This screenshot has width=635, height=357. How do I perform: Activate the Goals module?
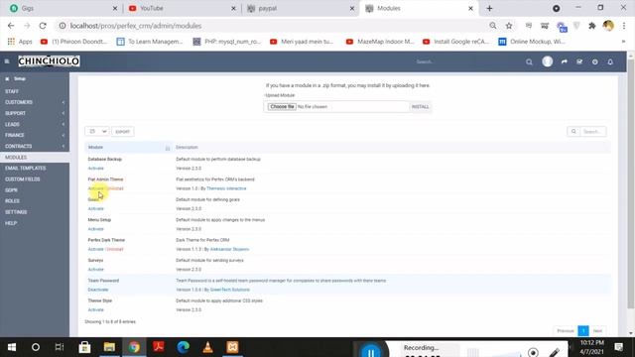click(96, 209)
